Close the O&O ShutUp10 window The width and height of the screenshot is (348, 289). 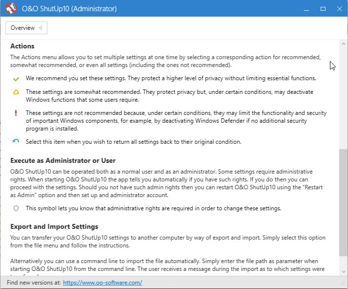tap(340, 9)
